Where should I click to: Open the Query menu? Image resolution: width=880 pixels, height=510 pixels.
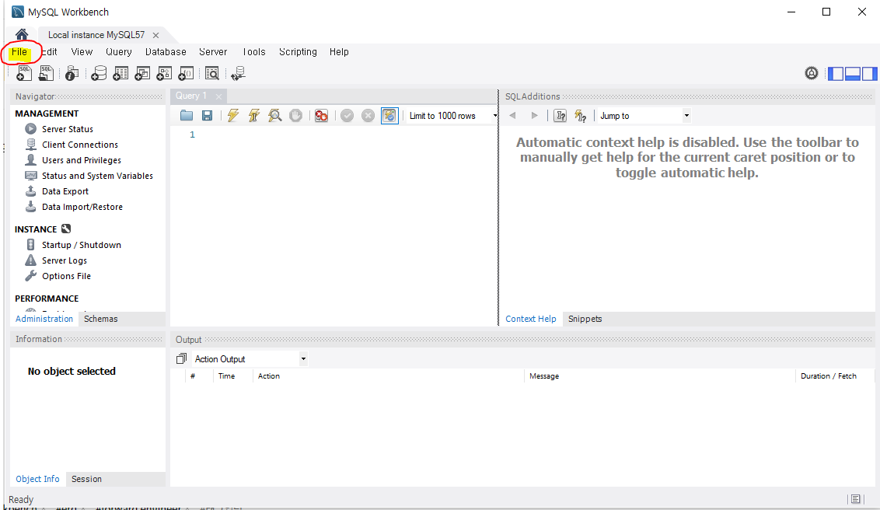[x=118, y=51]
